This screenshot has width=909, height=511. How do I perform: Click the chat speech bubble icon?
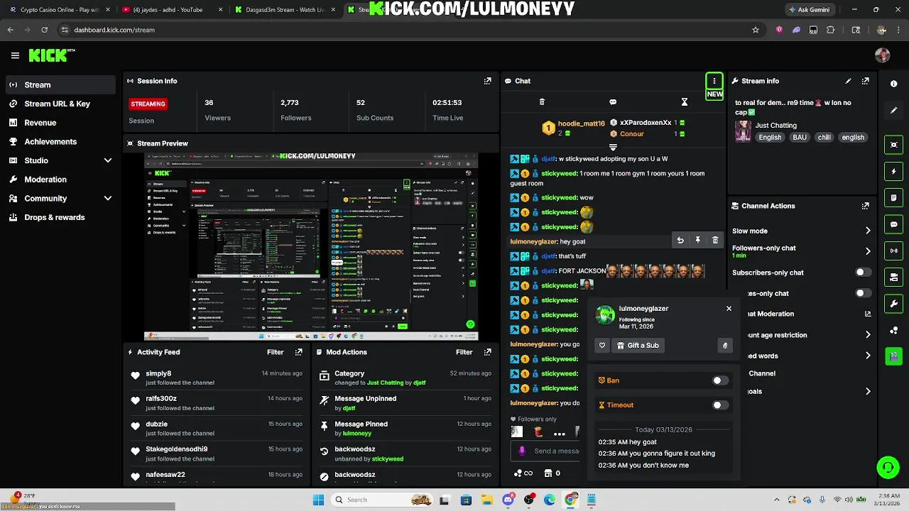pos(613,102)
